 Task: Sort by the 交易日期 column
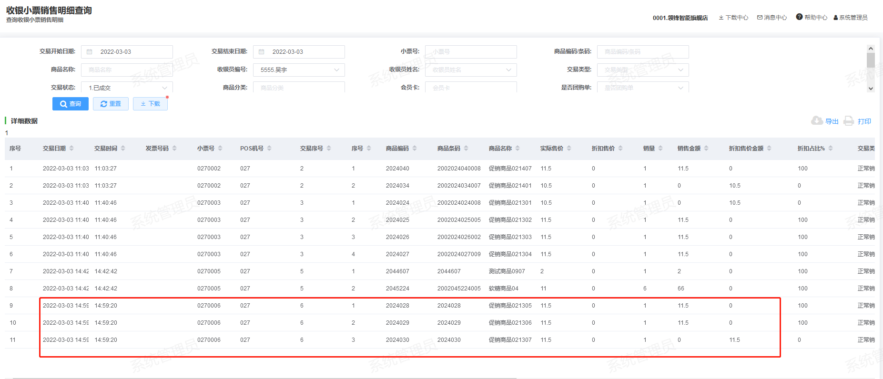pyautogui.click(x=71, y=149)
